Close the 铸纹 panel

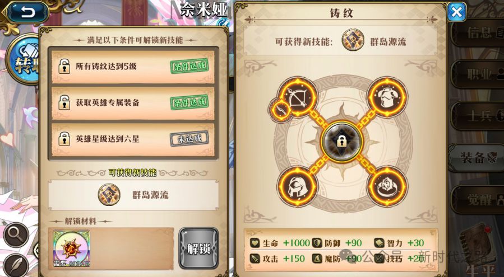456,12
